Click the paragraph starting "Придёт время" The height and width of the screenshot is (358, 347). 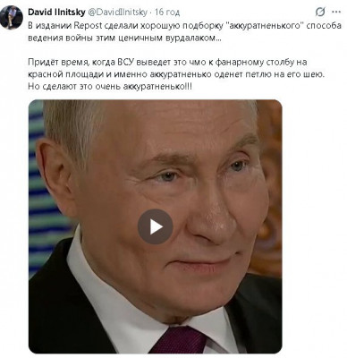tap(176, 74)
